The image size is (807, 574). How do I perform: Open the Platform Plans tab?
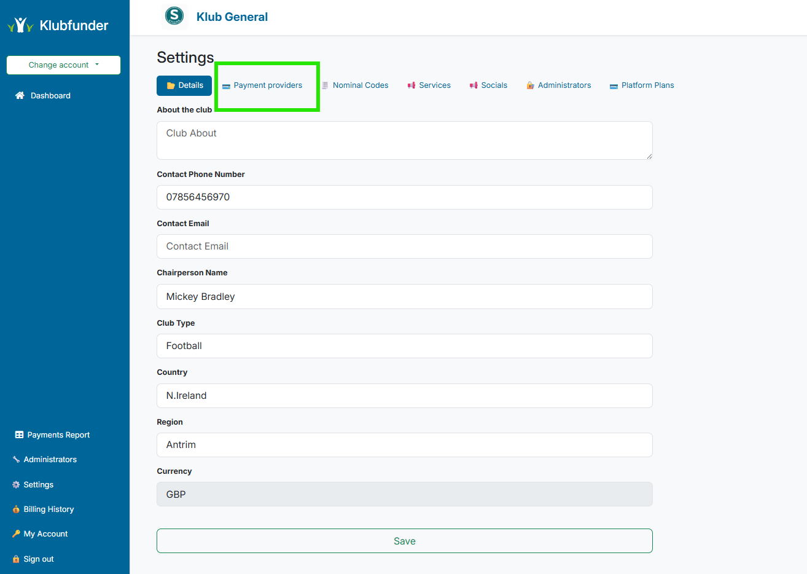(x=647, y=85)
